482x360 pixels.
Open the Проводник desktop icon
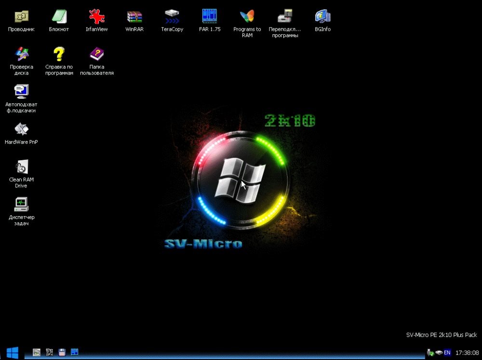point(21,17)
